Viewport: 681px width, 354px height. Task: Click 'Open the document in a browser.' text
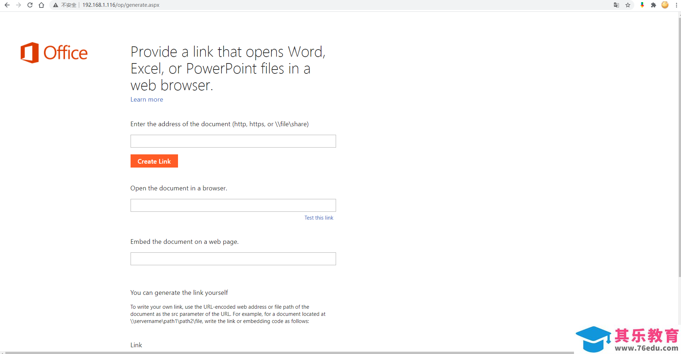pyautogui.click(x=179, y=188)
